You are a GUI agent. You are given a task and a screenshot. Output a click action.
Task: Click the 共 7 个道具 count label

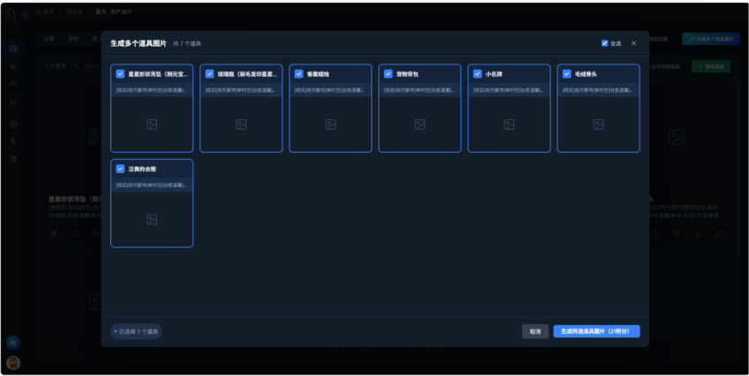pyautogui.click(x=187, y=44)
